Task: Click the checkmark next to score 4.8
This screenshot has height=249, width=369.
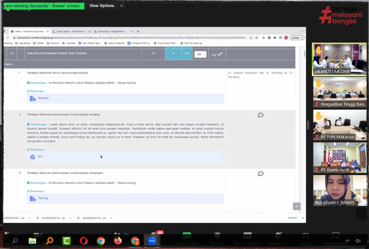Action: point(220,54)
